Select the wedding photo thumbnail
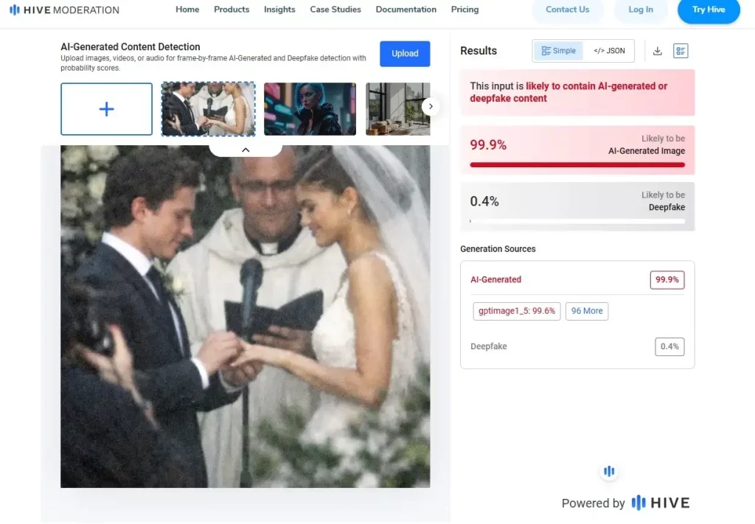 (x=208, y=109)
